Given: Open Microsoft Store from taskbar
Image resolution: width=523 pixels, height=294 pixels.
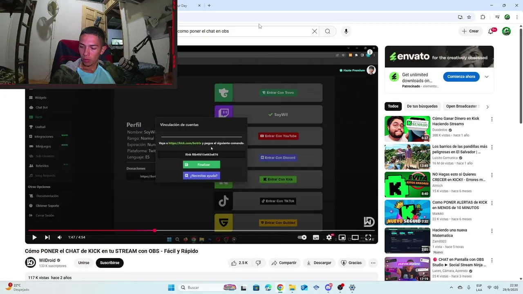Looking at the screenshot, I should click(x=256, y=287).
